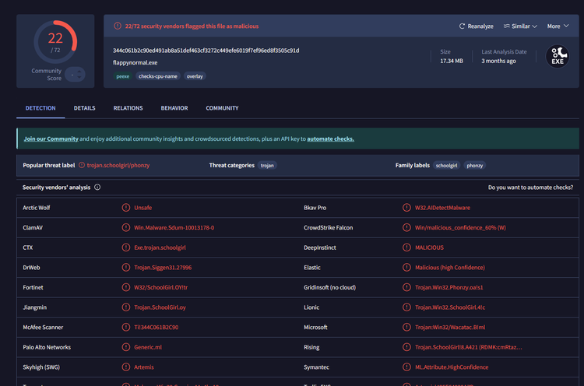Click the trojan.schoolgirl/phonzy threat label
The width and height of the screenshot is (584, 386).
pos(118,165)
